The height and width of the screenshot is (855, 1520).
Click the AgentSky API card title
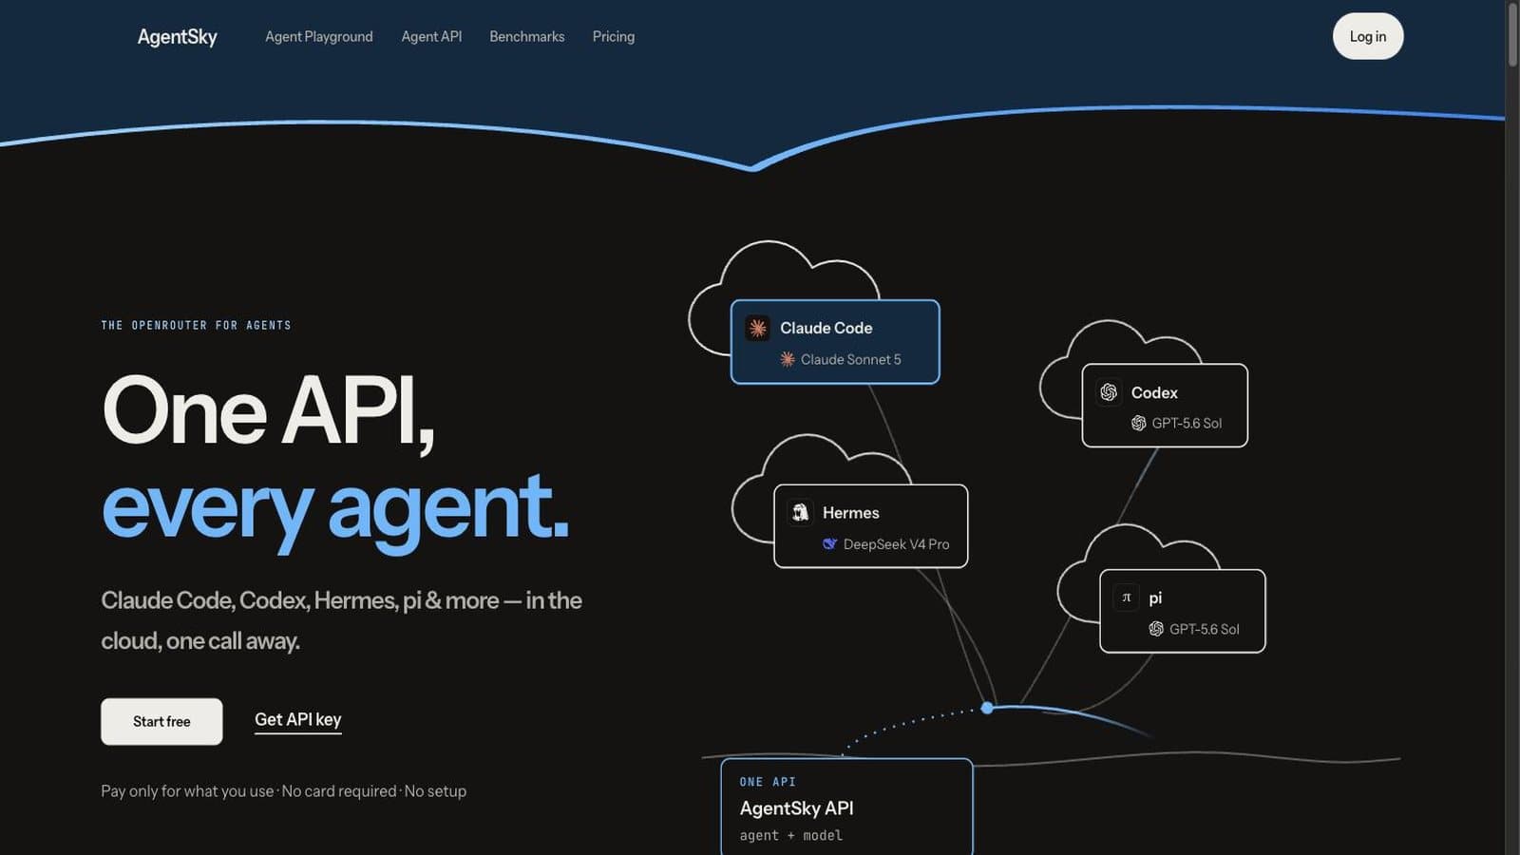click(x=796, y=808)
